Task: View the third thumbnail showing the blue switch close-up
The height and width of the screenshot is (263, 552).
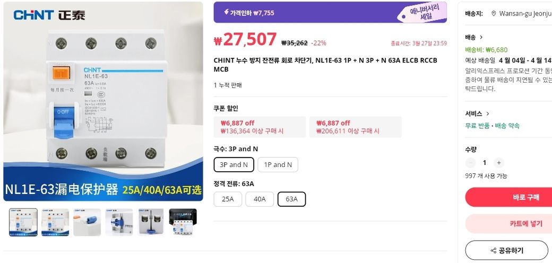Action: click(87, 222)
